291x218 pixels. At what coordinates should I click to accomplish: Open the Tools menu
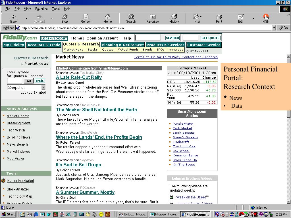point(56,9)
